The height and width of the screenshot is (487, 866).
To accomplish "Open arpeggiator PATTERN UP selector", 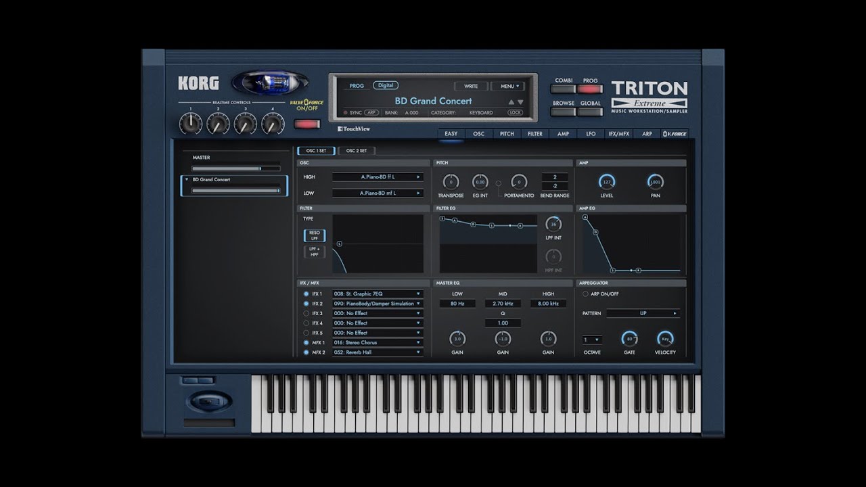I will pyautogui.click(x=643, y=313).
